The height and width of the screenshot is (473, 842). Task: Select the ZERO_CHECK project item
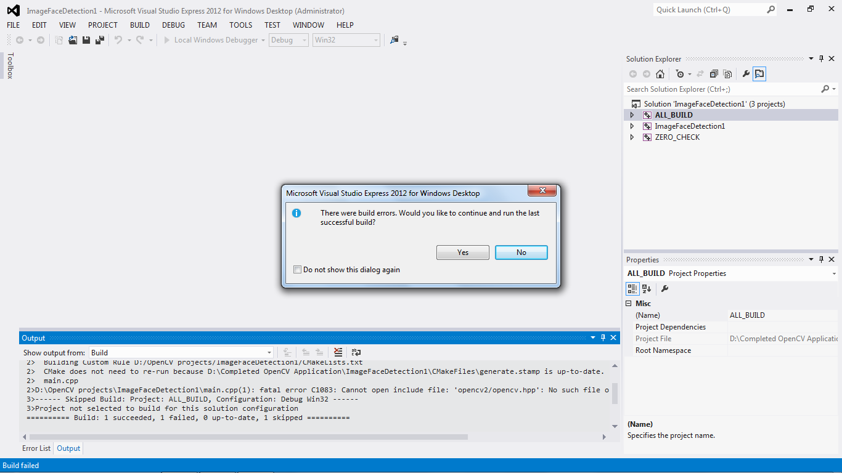[x=677, y=137]
